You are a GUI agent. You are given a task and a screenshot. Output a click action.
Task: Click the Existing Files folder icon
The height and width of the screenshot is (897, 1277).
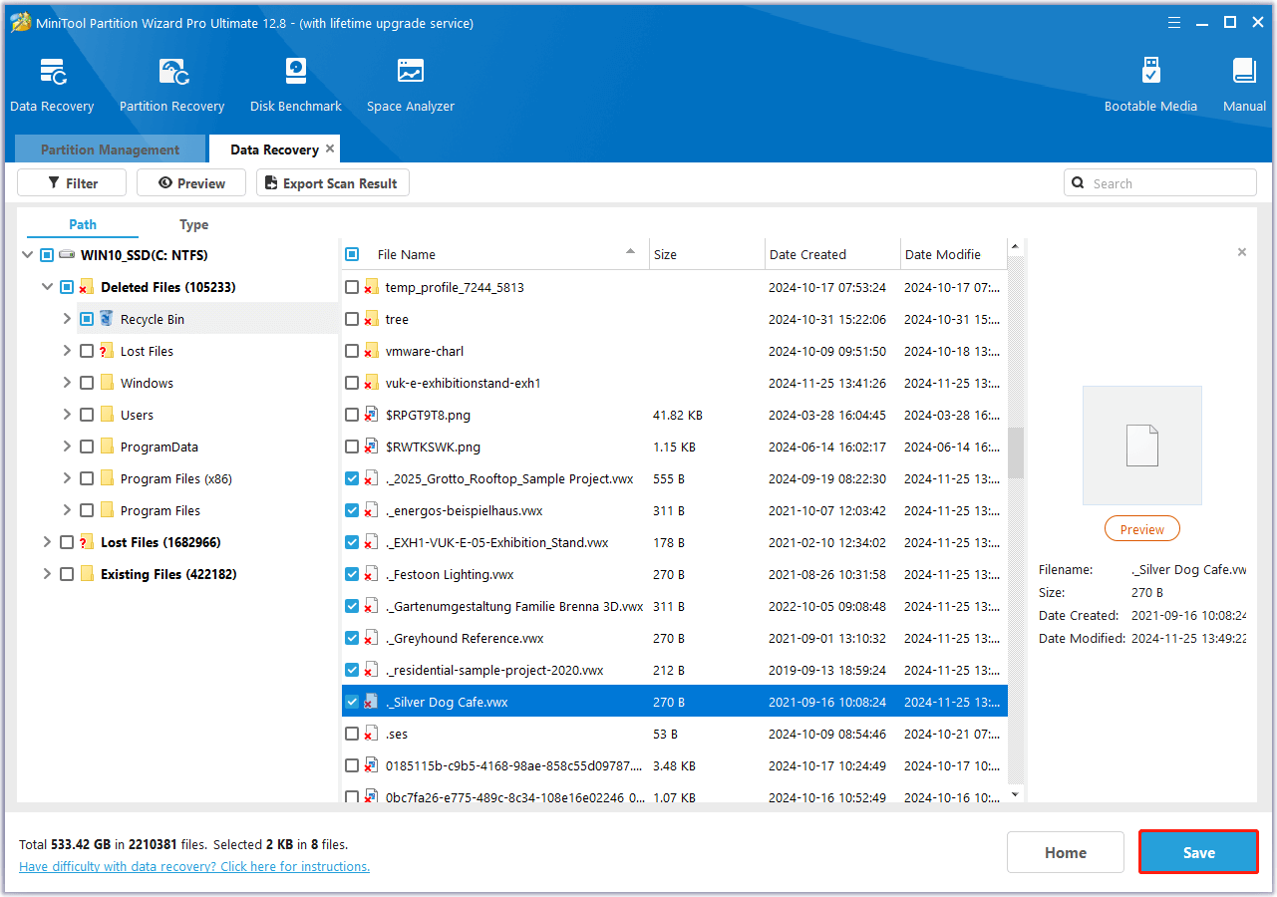coord(87,574)
